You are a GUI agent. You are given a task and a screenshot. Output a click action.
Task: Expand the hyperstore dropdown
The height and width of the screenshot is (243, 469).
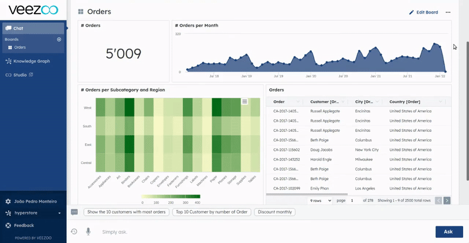[59, 213]
